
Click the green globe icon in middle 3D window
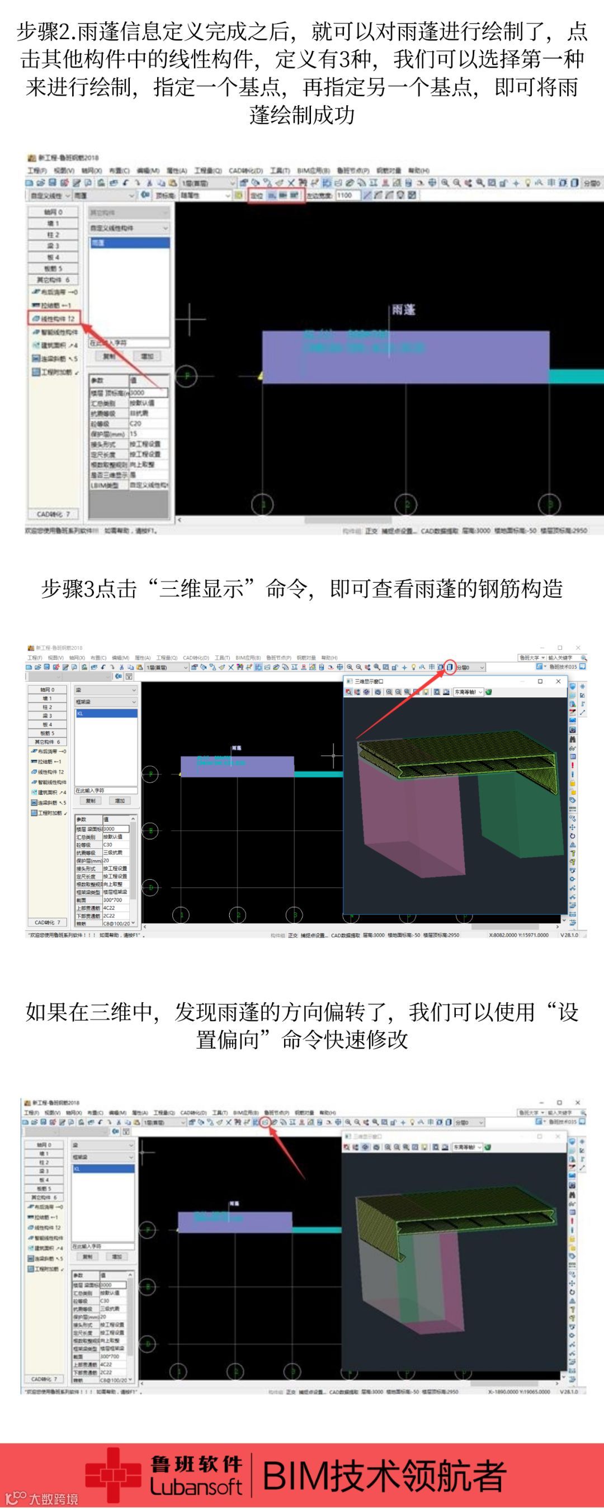tap(488, 692)
